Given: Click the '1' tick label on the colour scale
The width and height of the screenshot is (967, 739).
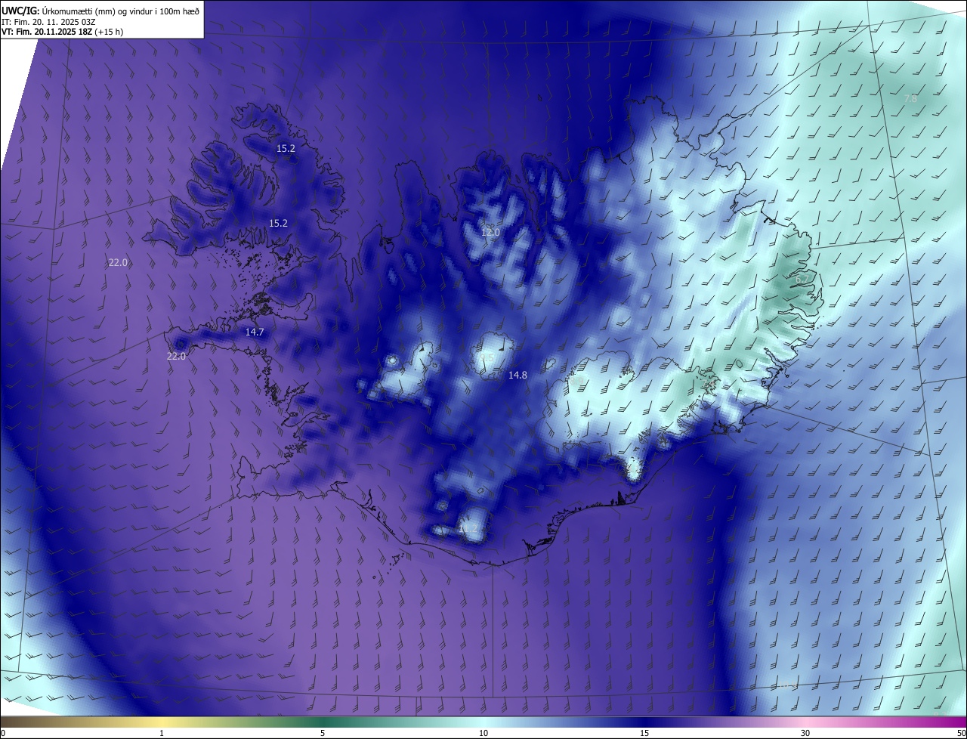Looking at the screenshot, I should coord(162,733).
